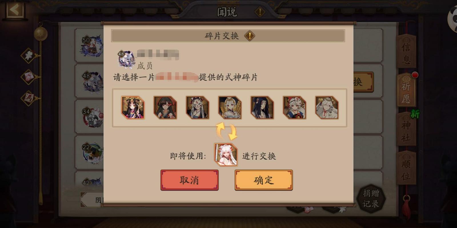Click the back arrow icon
457x228 pixels.
click(x=15, y=10)
